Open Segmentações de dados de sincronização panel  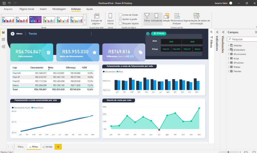tap(197, 19)
